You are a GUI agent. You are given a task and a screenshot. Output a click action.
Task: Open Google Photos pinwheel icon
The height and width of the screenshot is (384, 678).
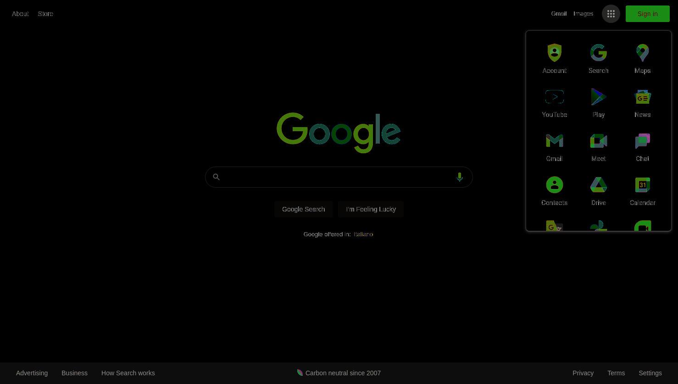click(x=598, y=226)
